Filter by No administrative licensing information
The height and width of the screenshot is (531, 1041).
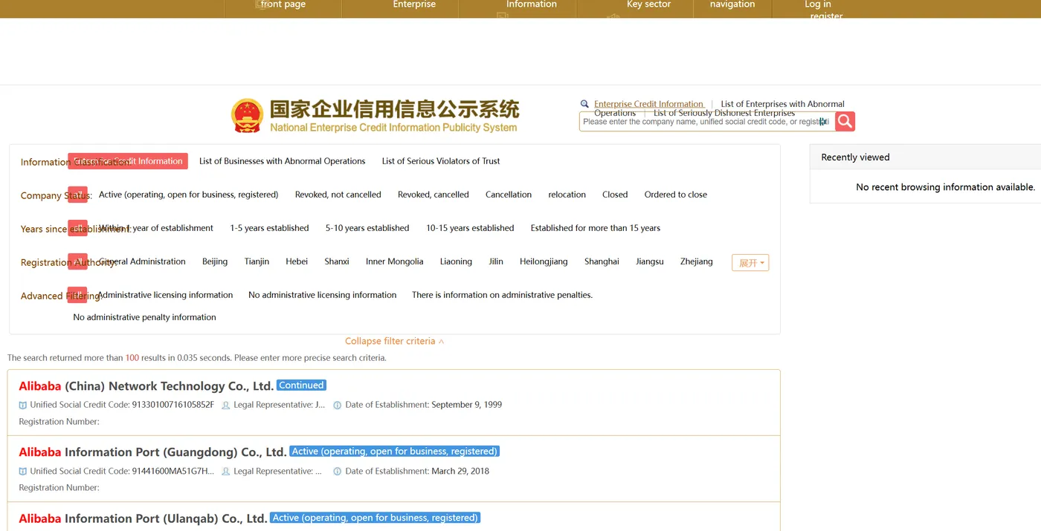[x=323, y=295]
